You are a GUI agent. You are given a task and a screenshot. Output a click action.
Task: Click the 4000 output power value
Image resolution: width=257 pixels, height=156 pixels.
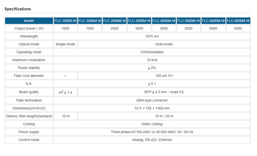[164, 28]
